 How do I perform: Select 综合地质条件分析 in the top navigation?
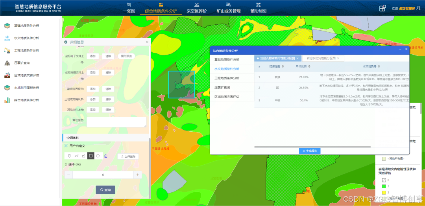(x=161, y=8)
